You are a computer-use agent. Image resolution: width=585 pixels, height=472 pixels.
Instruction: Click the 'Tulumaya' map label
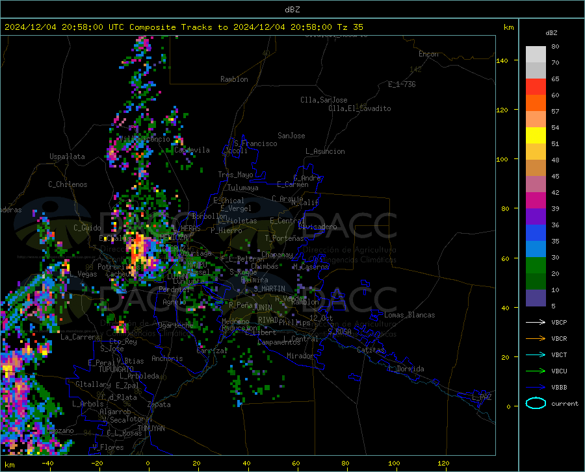tap(243, 188)
